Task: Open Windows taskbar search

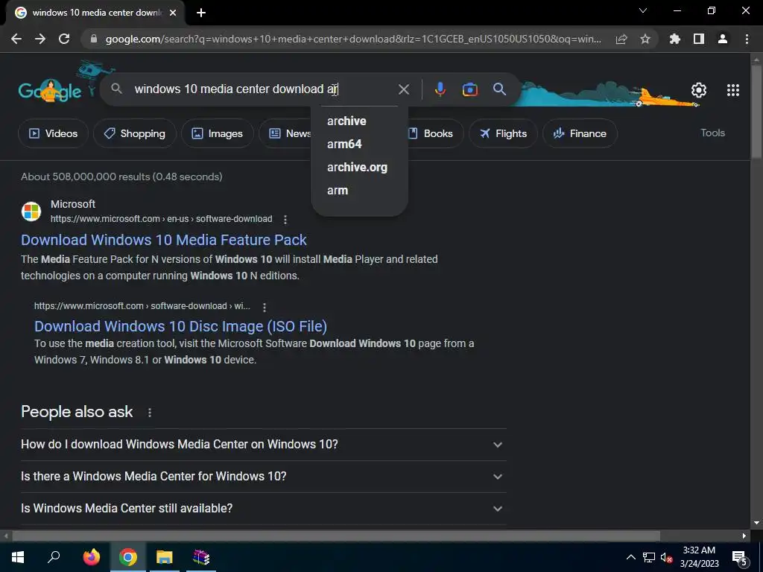Action: tap(54, 557)
